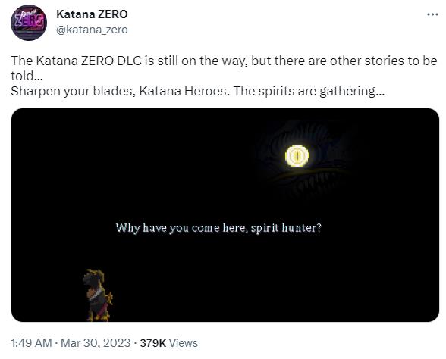This screenshot has width=446, height=359.
Task: Click the neon ZERO logo inside the avatar
Action: [x=29, y=20]
